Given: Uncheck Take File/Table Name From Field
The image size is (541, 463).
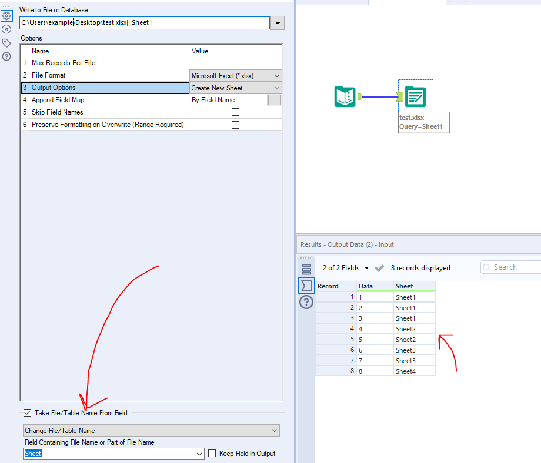Looking at the screenshot, I should pos(27,412).
